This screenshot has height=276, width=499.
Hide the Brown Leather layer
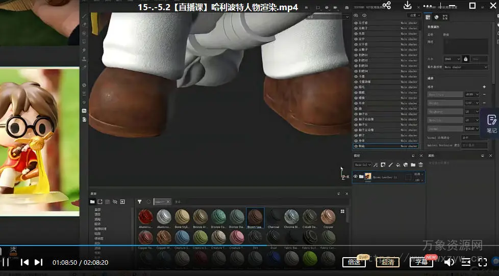(356, 177)
